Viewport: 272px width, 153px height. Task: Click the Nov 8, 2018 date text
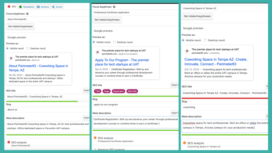point(101,69)
